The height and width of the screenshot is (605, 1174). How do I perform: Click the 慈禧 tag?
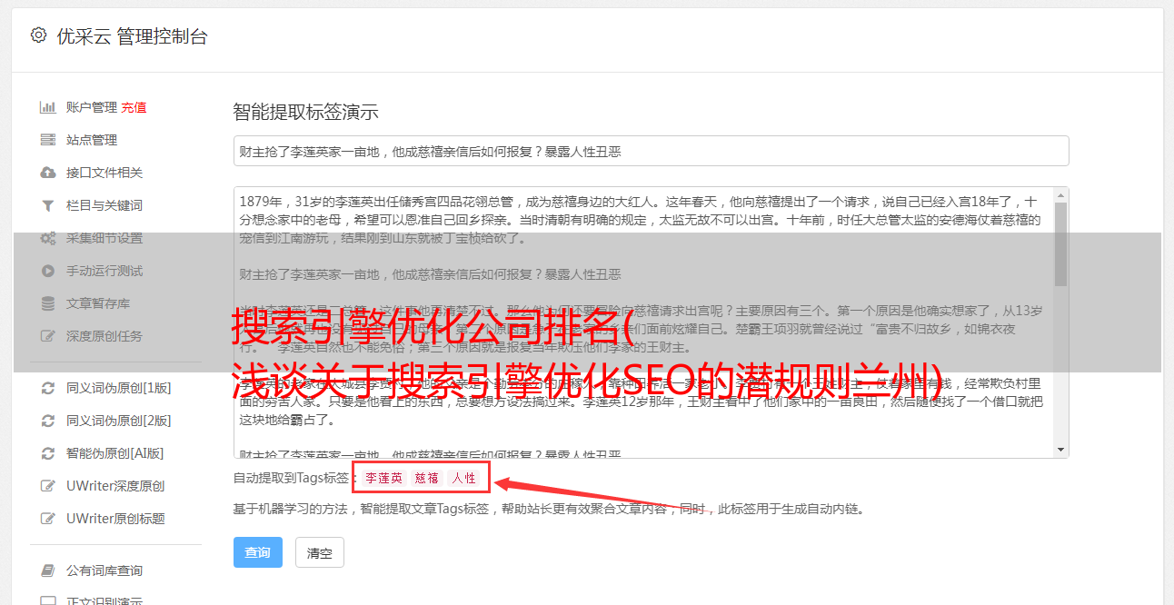[427, 479]
